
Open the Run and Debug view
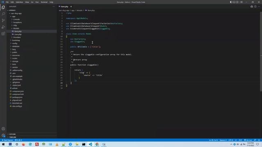[3, 27]
